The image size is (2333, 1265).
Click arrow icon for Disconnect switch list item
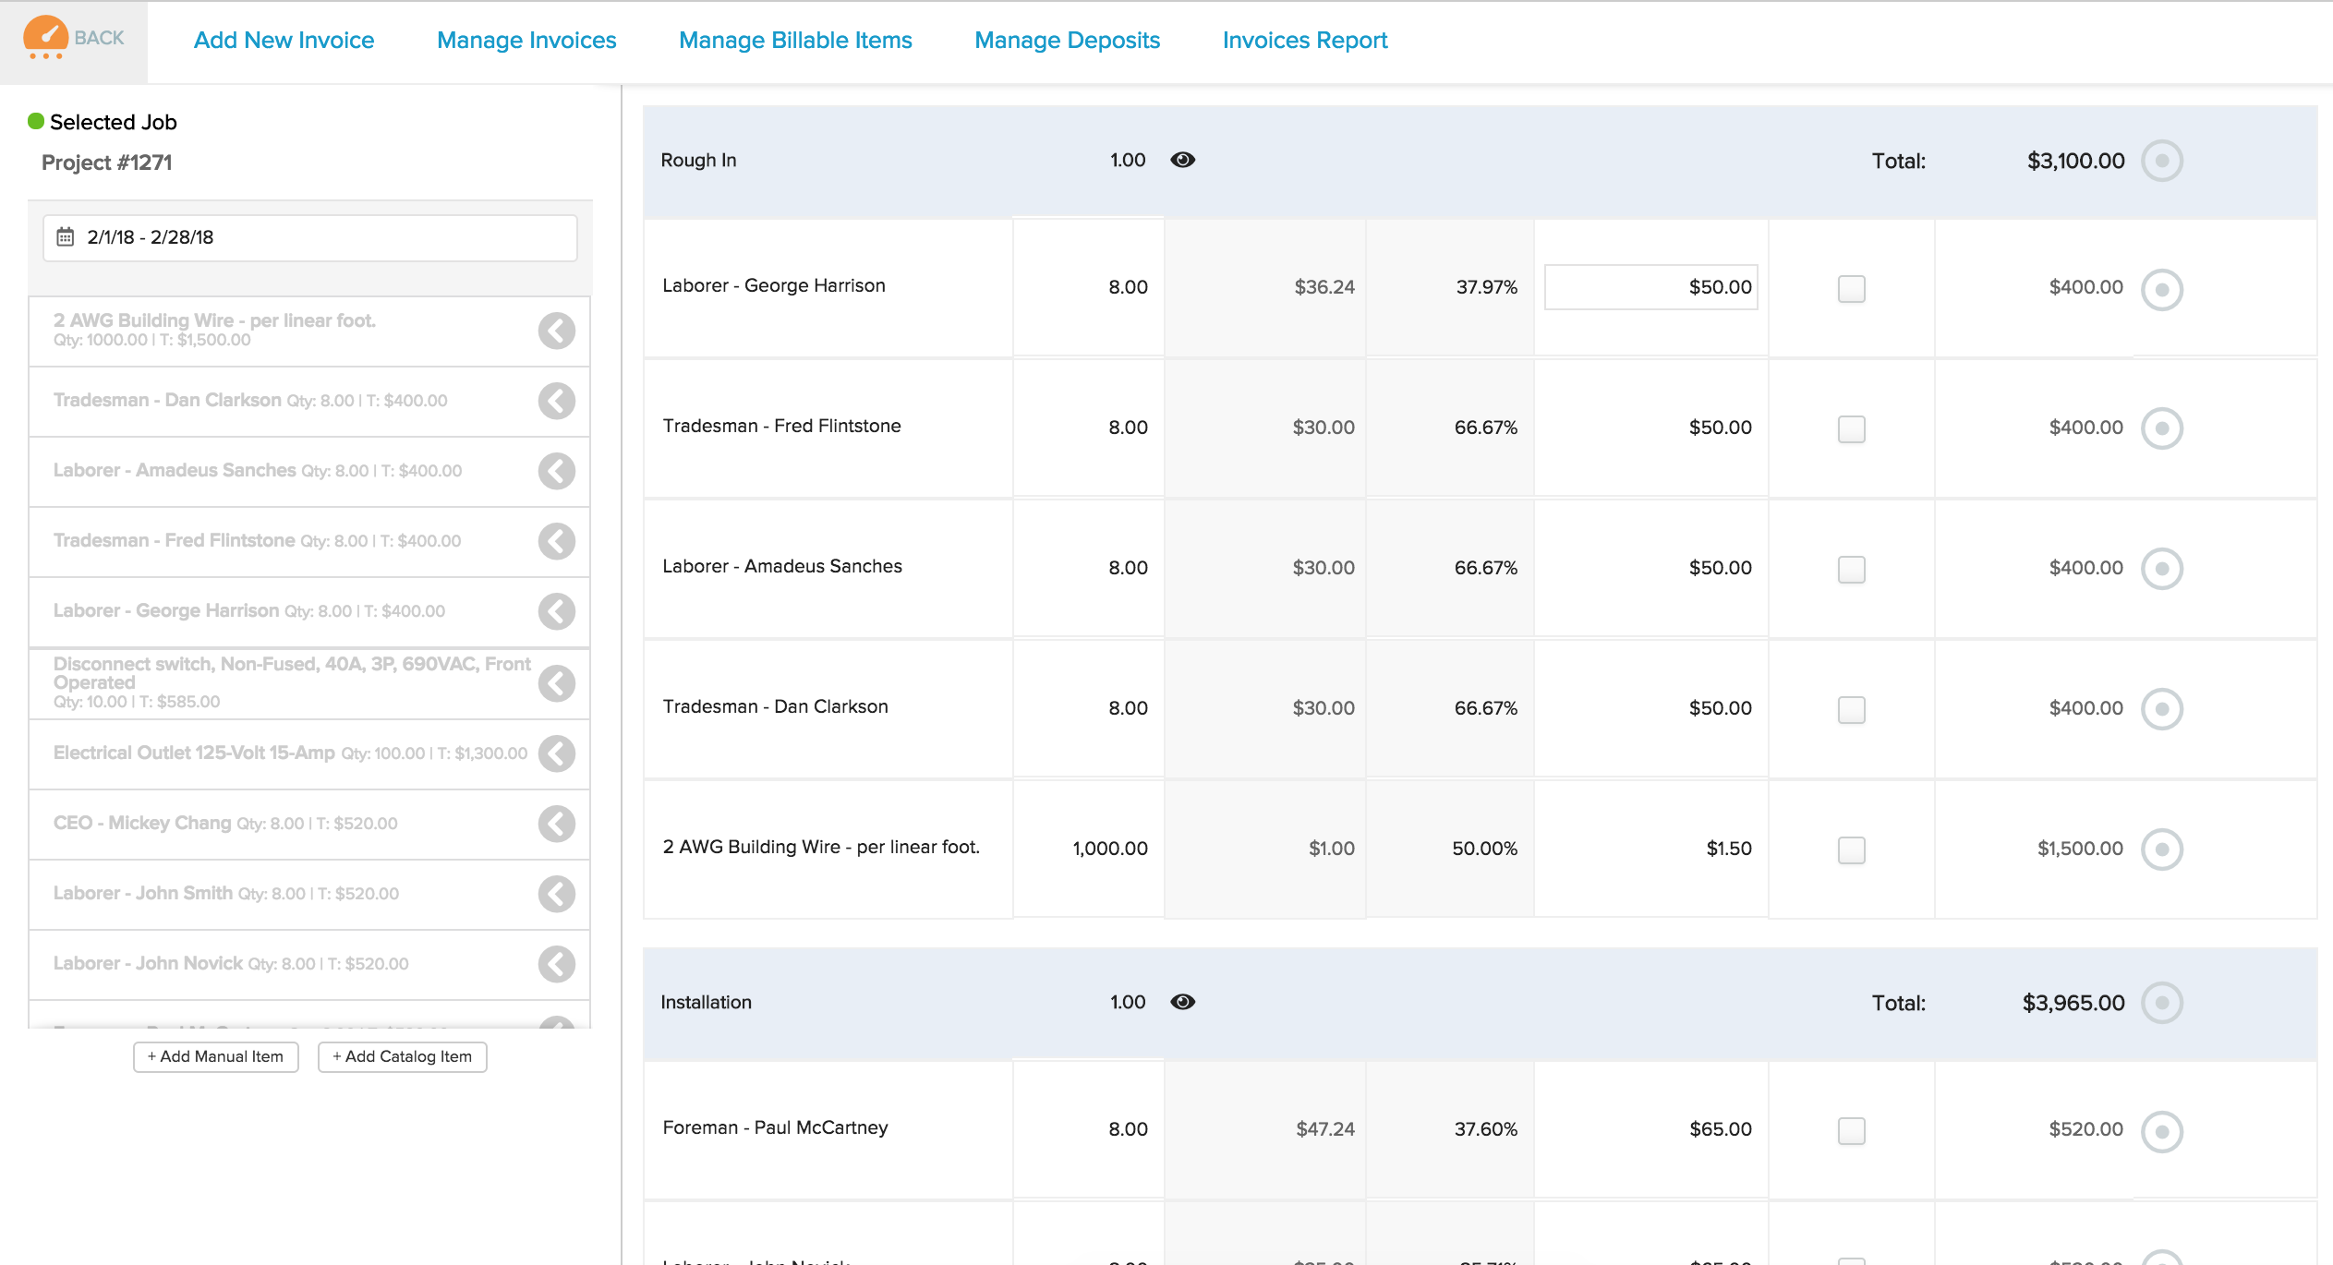click(x=557, y=683)
